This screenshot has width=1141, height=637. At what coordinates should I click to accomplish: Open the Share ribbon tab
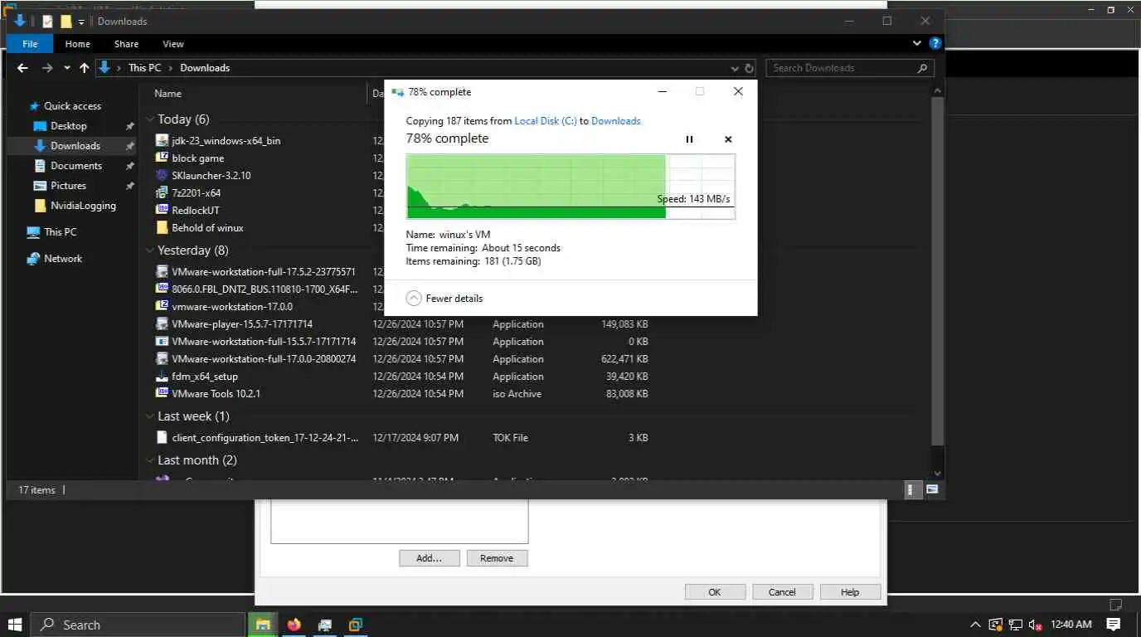(127, 44)
